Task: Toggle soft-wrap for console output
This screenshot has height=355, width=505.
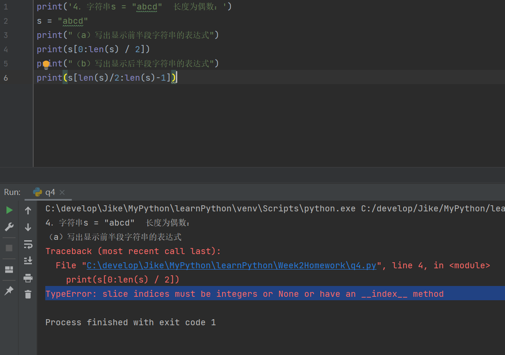Action: click(28, 245)
